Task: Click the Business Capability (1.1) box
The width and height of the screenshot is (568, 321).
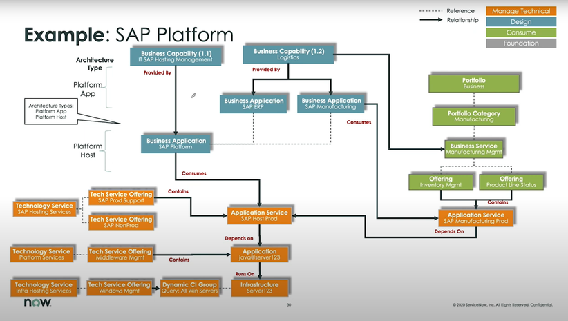Action: pos(176,57)
